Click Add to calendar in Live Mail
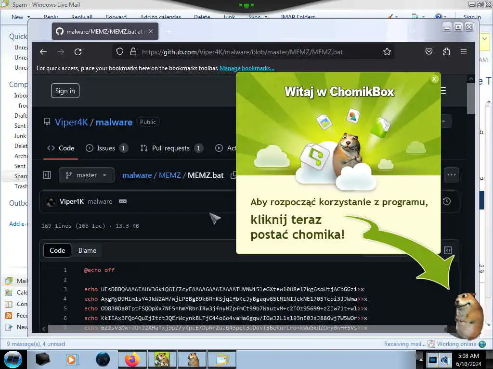The image size is (493, 369). [160, 17]
